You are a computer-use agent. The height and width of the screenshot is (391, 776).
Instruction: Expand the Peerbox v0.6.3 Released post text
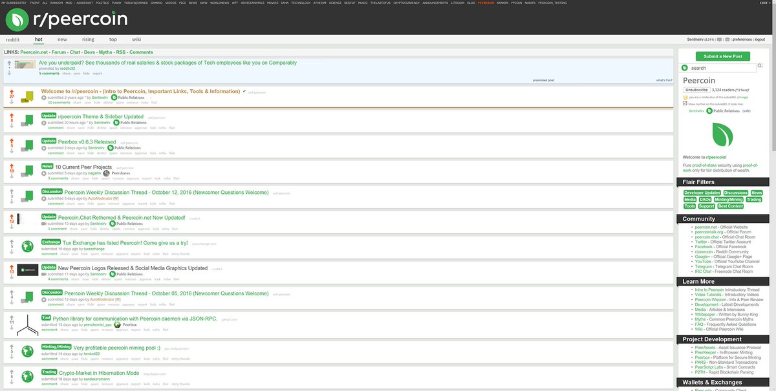(x=43, y=148)
